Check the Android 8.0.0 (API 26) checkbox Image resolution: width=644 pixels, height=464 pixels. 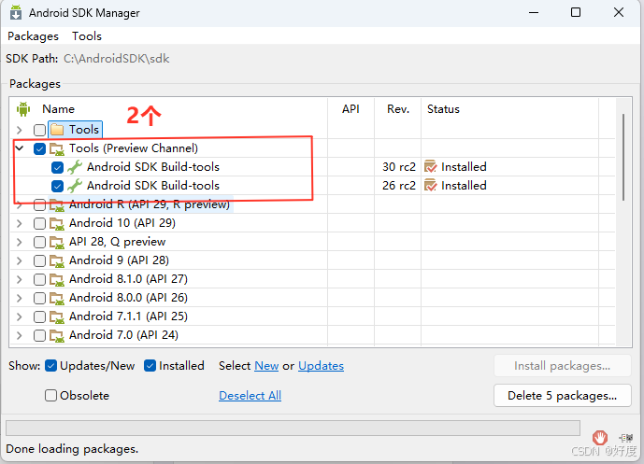39,298
